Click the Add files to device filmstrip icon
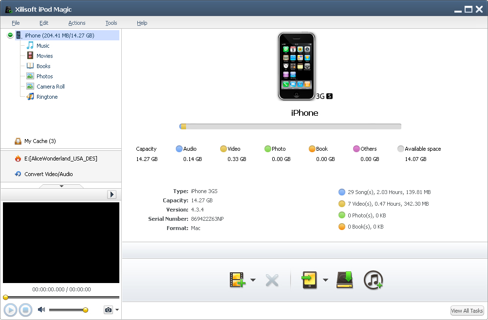Viewport: 488px width, 320px height. click(238, 280)
